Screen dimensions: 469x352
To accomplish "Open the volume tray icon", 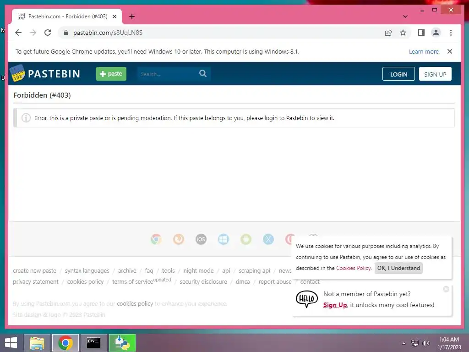I will pyautogui.click(x=425, y=343).
